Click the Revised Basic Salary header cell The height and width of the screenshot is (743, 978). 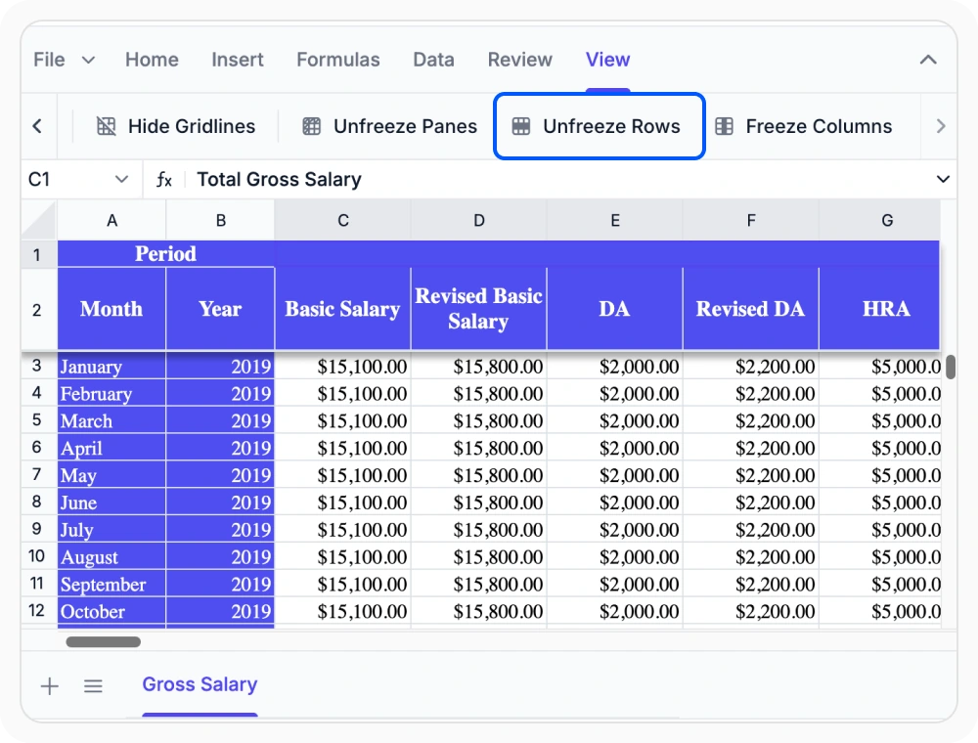pos(478,309)
